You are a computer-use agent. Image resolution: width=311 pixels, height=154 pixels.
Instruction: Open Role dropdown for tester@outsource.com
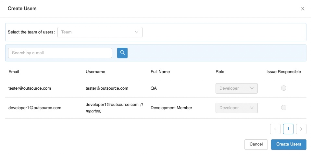coord(236,88)
